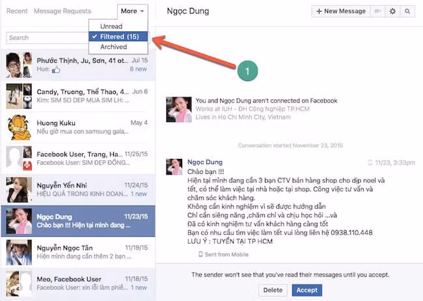Click Ngọc Dung's profile photo in info card
Screen dimensions: 423x301
point(178,110)
